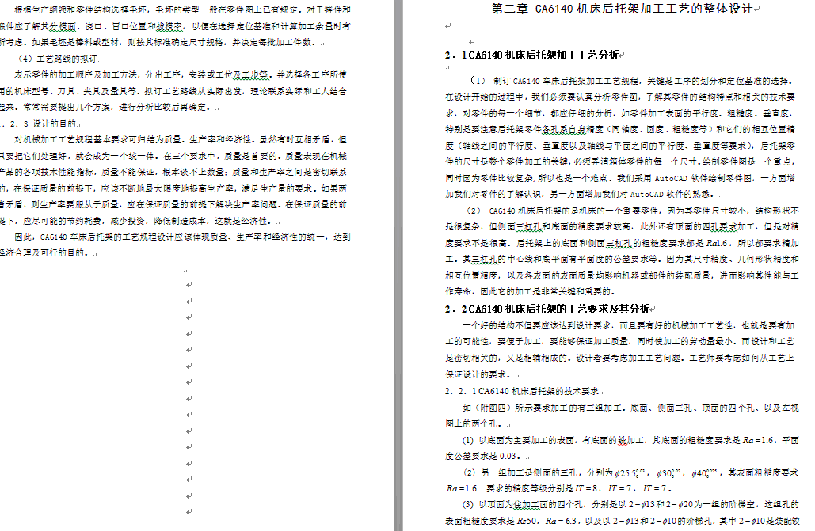Click the roughness value 'Rz50'

(527, 521)
